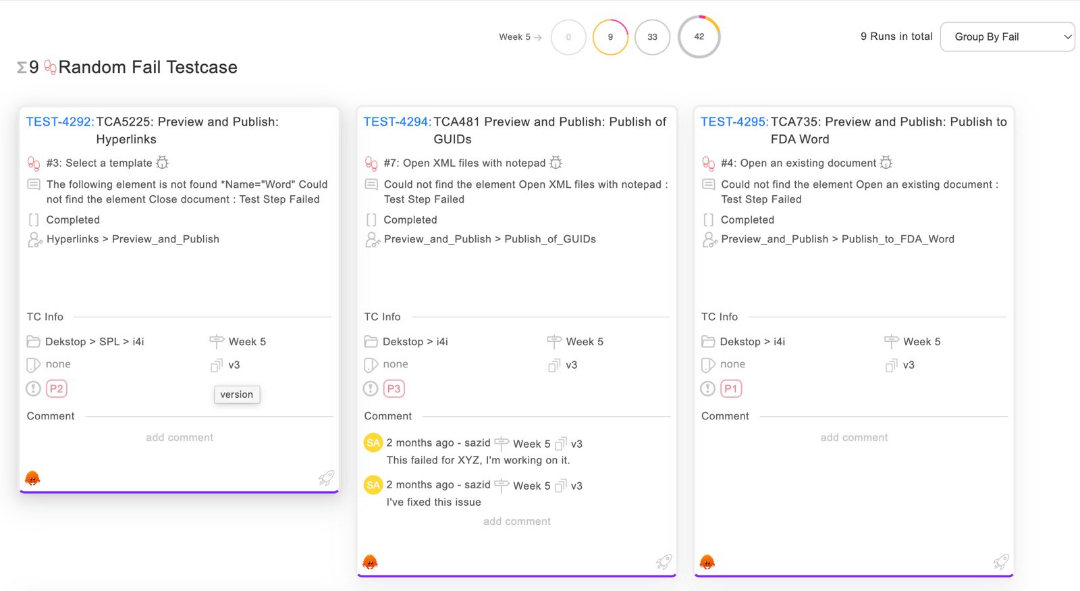Viewport: 1080px width, 591px height.
Task: Click the version copy icon on TEST-4292 card
Action: click(x=217, y=365)
